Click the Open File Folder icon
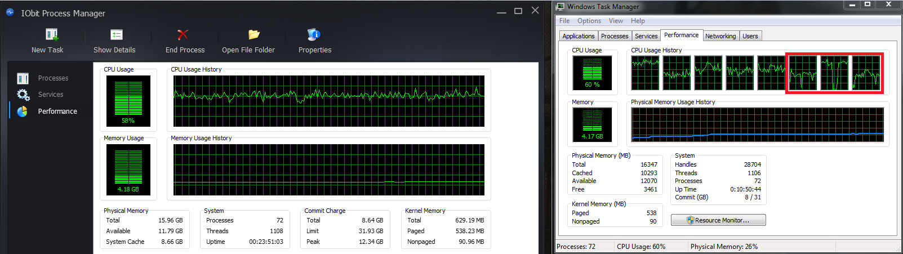Screen dimensions: 903x254 pos(254,34)
